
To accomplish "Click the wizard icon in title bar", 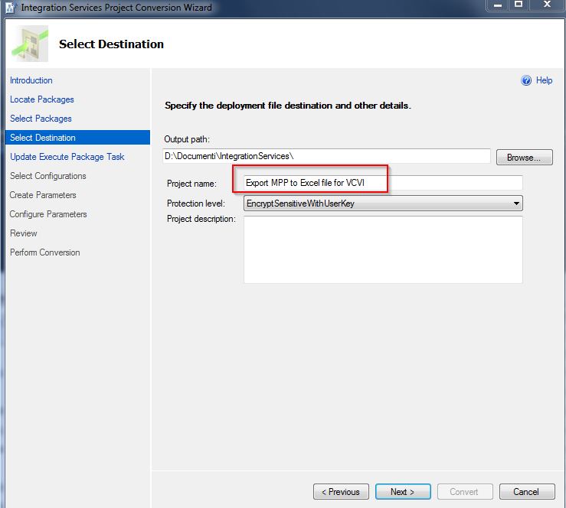I will pyautogui.click(x=9, y=8).
